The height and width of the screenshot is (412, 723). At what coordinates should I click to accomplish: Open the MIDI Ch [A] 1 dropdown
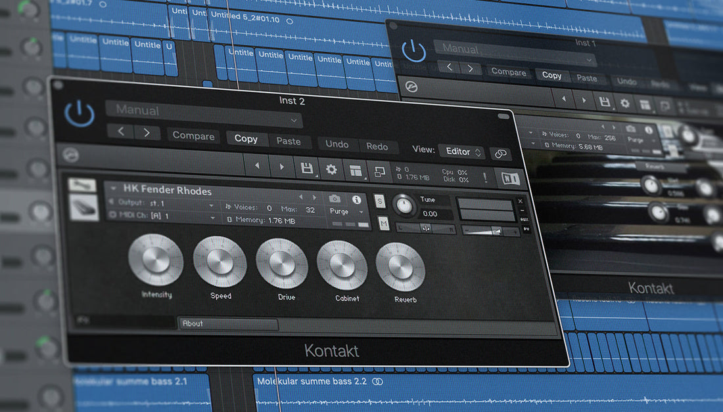(163, 215)
